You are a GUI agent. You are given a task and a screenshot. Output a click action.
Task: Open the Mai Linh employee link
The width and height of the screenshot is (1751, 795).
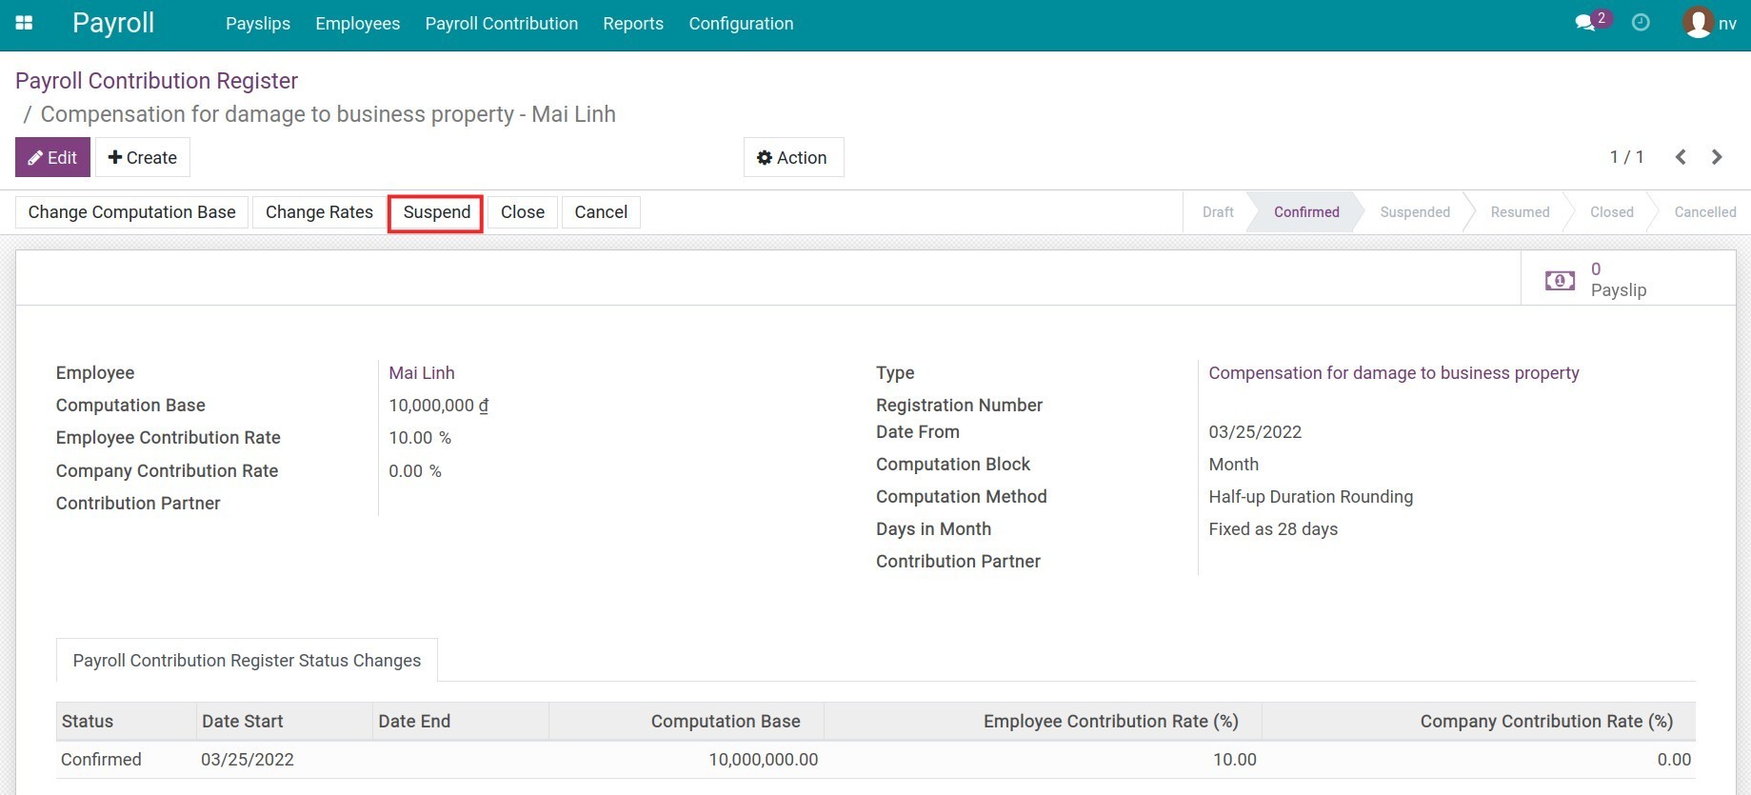point(422,373)
